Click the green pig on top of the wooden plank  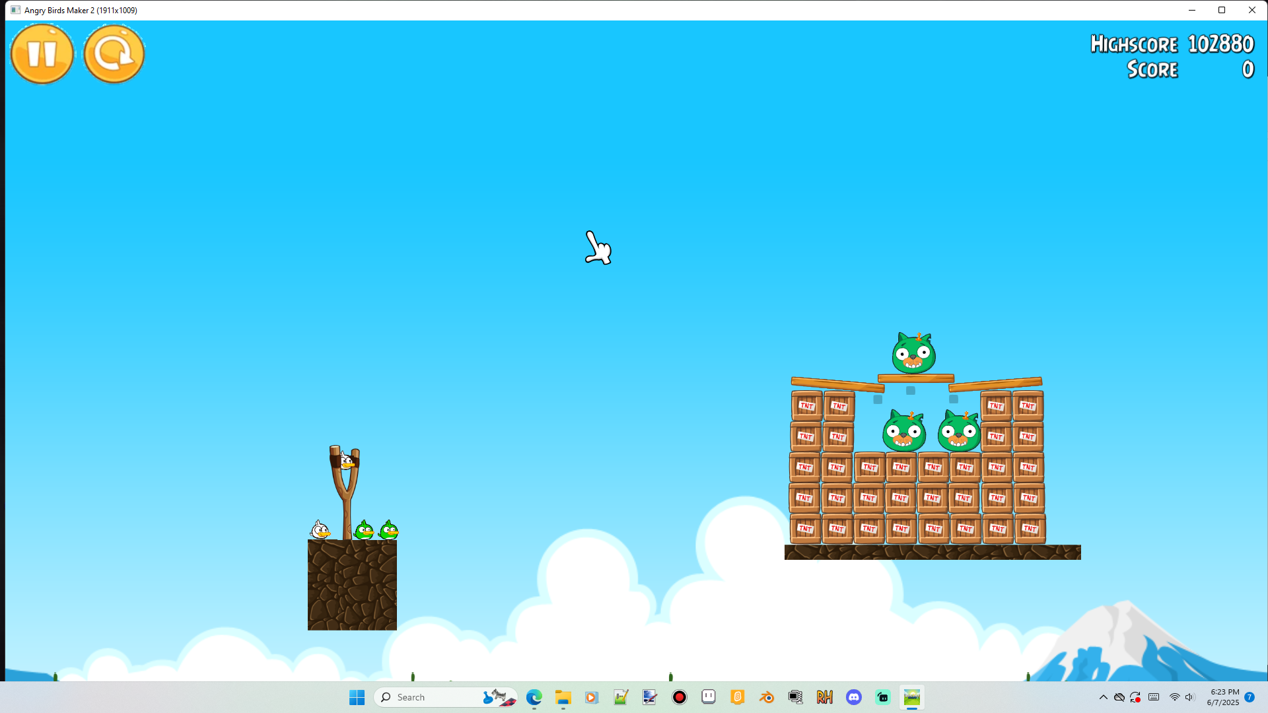tap(913, 353)
